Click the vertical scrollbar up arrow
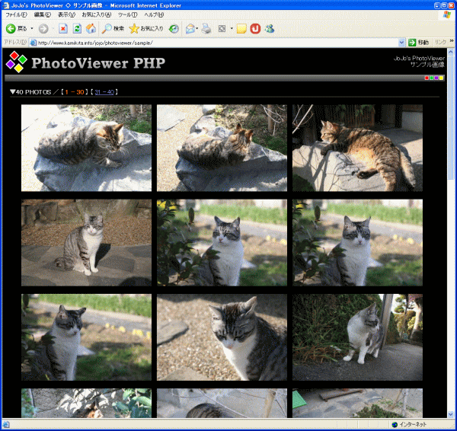457x431 pixels. click(451, 53)
